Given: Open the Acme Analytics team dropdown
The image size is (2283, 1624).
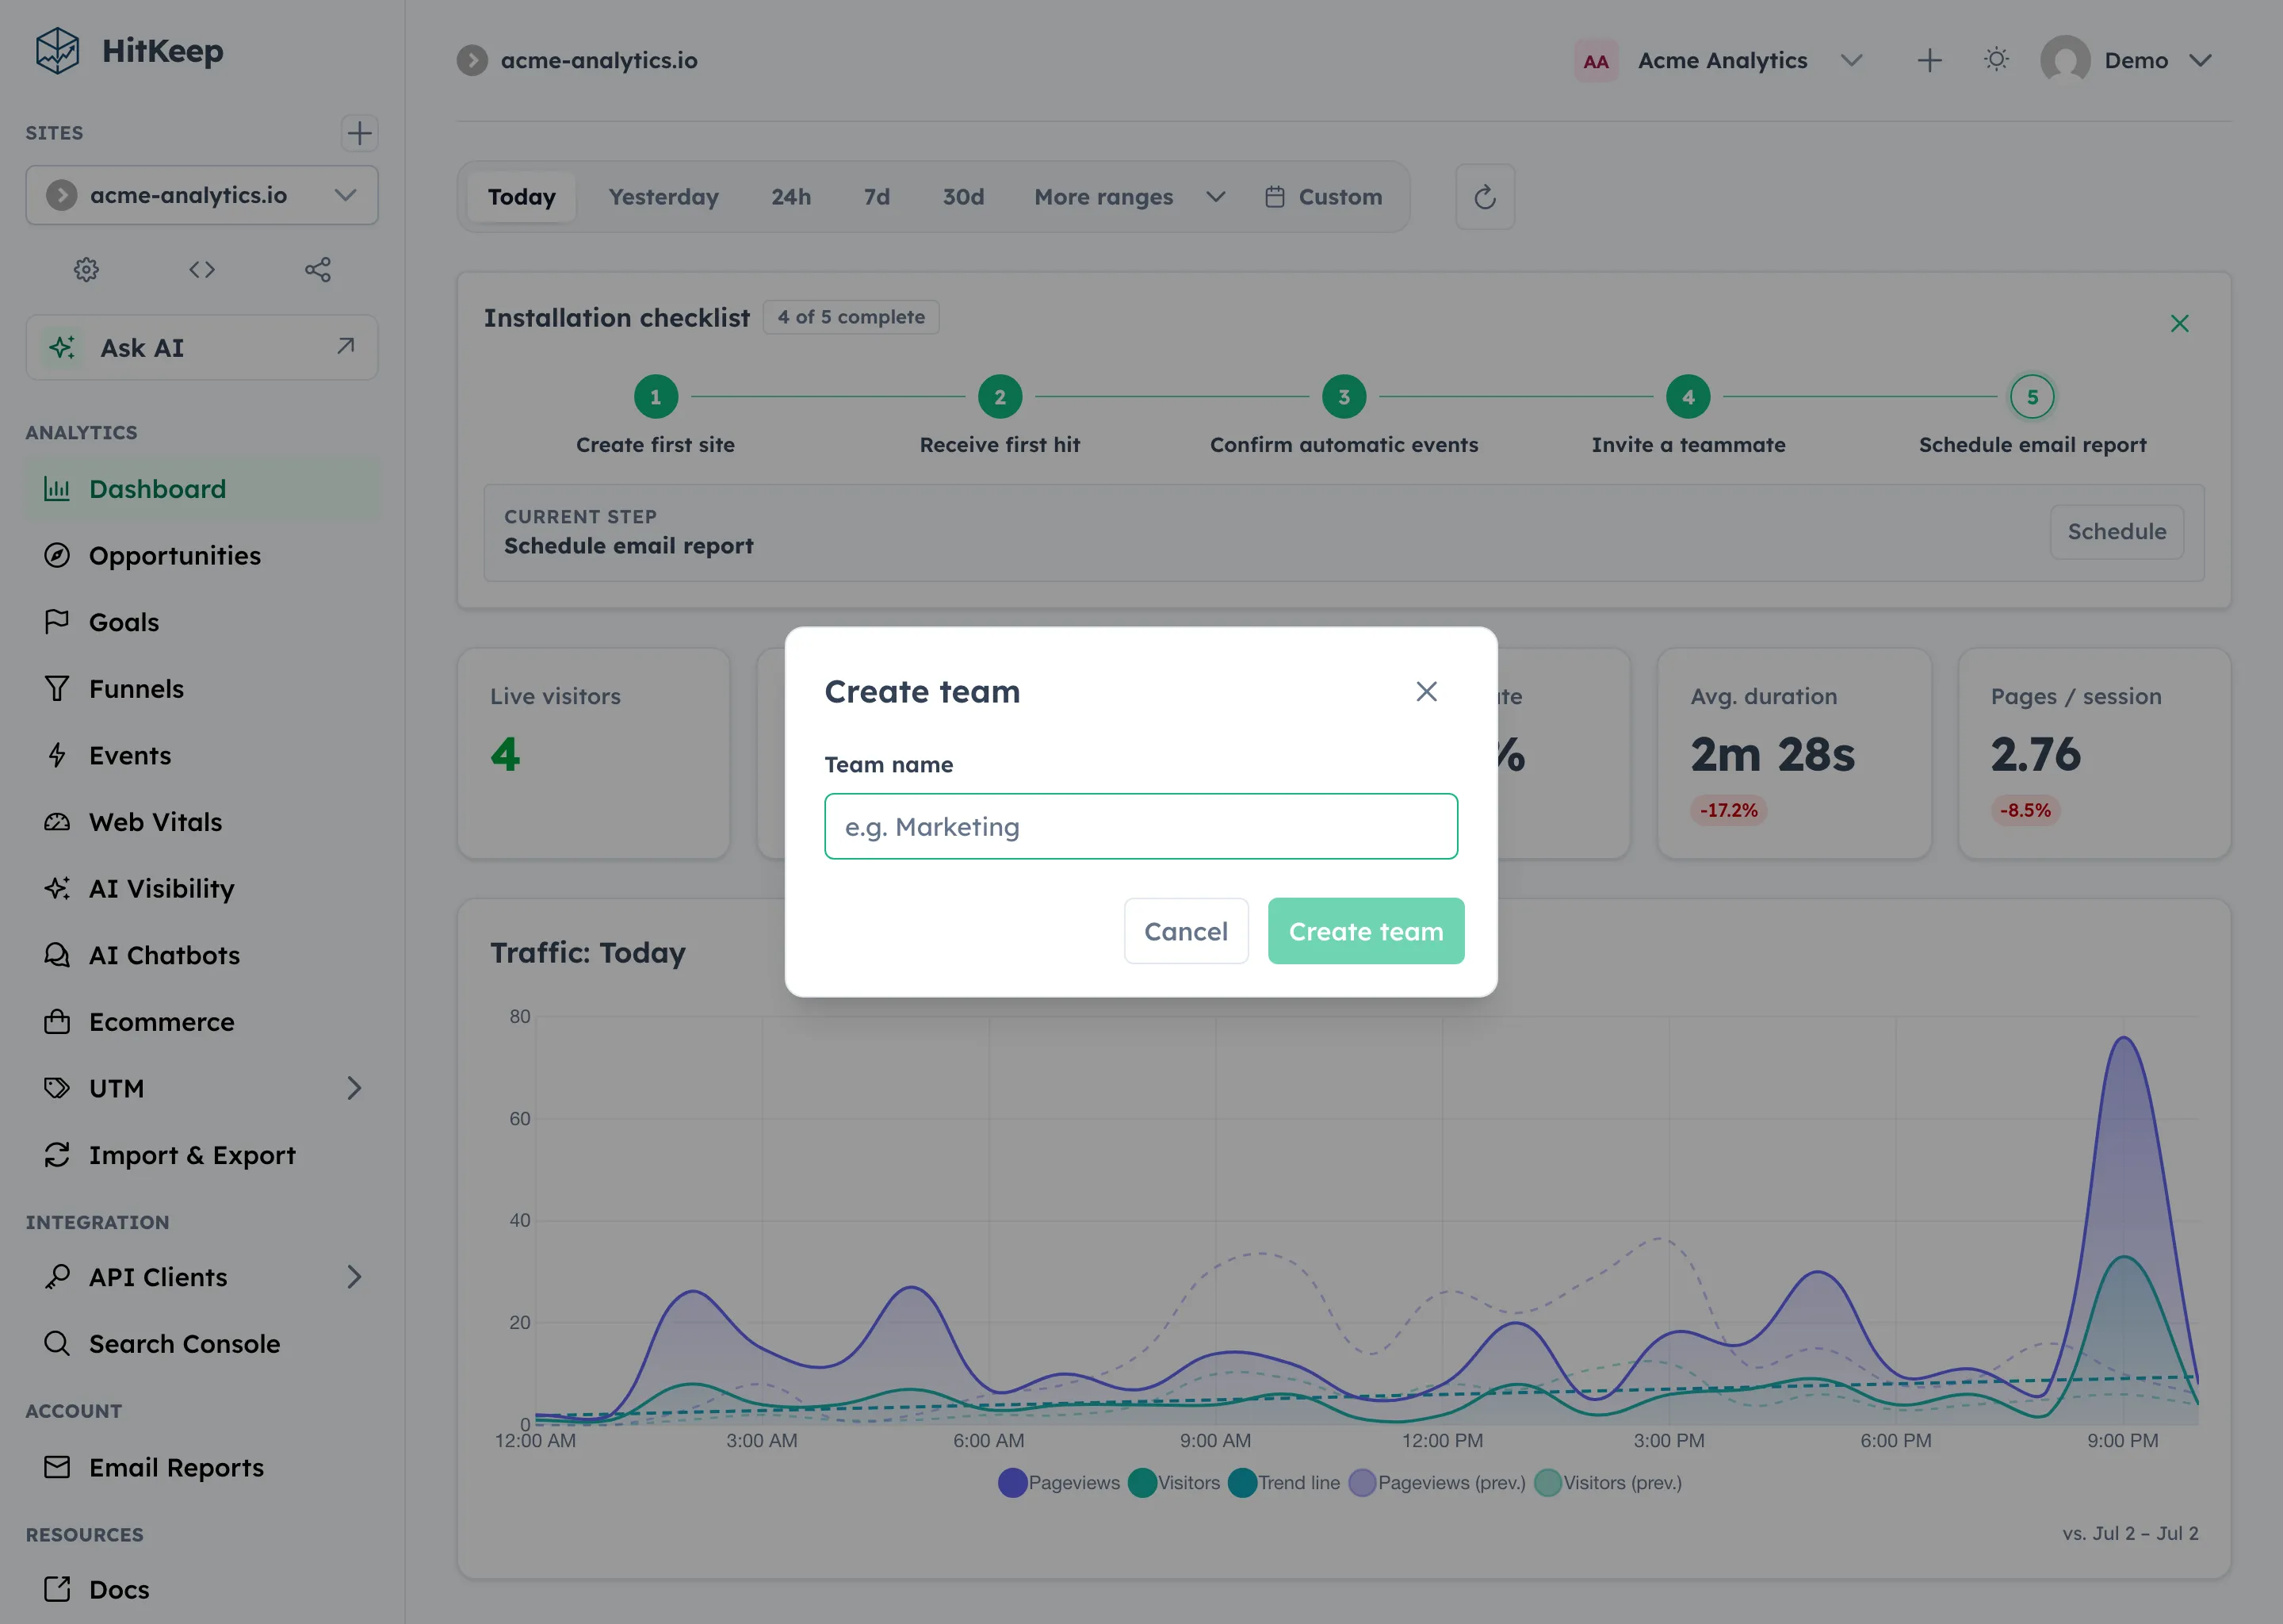Looking at the screenshot, I should [1719, 61].
